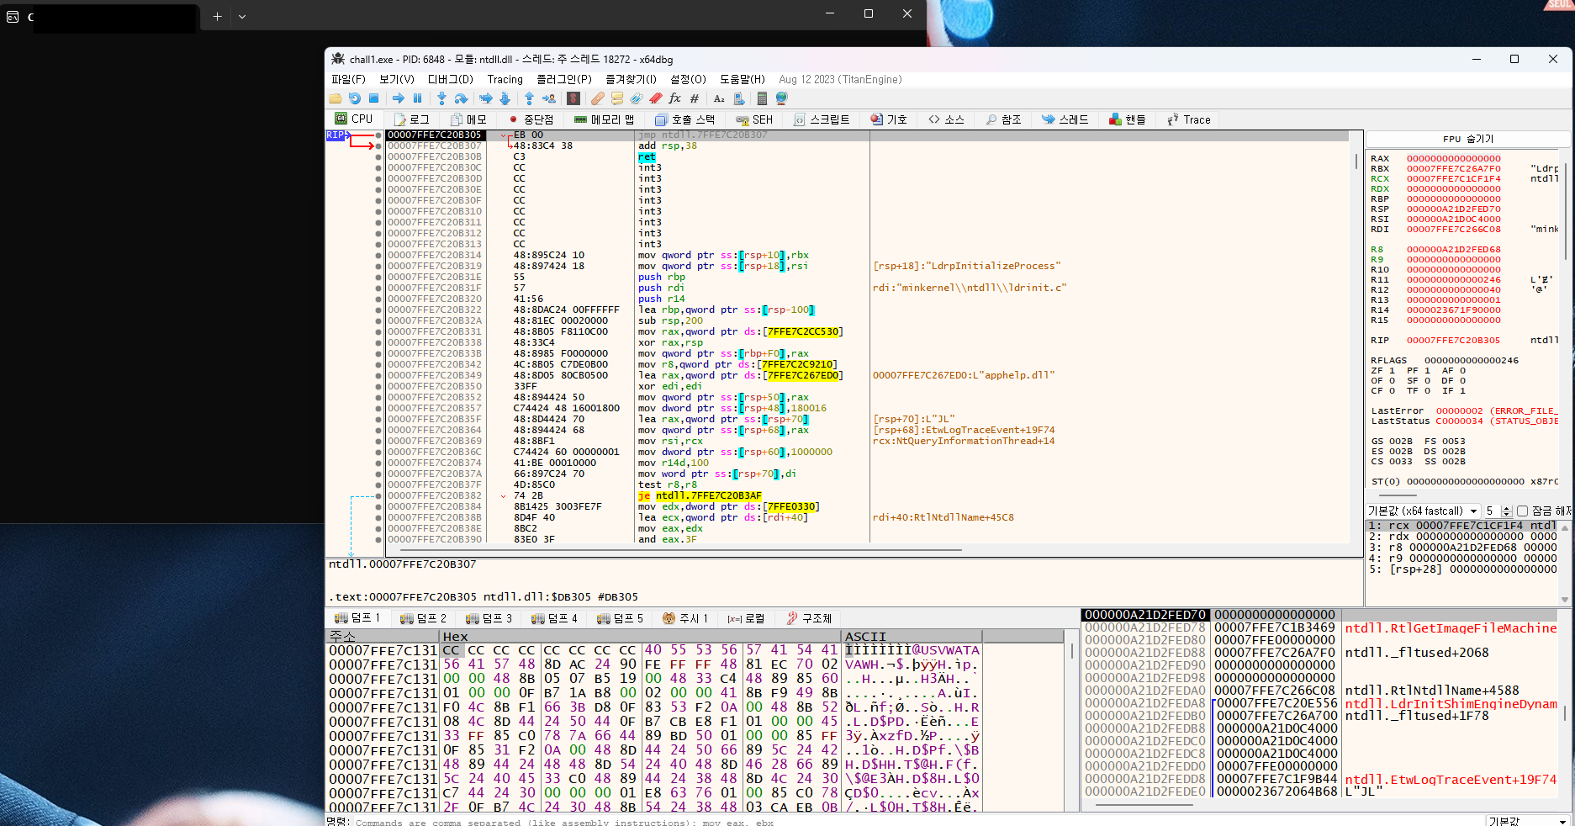1575x826 pixels.
Task: Open the 중단점 (Breakpoints) tab
Action: 531,119
